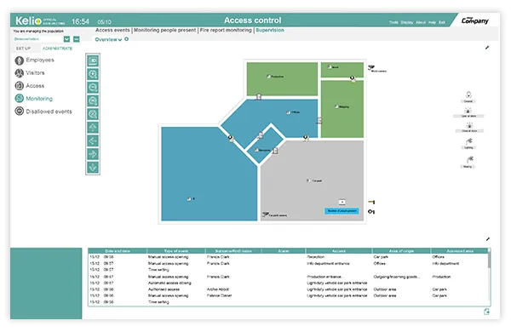This screenshot has width=511, height=332.
Task: Click the Number of people present button
Action: (x=342, y=211)
